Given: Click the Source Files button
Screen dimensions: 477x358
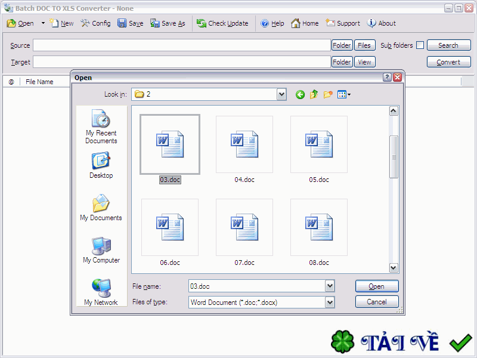Looking at the screenshot, I should pos(364,45).
